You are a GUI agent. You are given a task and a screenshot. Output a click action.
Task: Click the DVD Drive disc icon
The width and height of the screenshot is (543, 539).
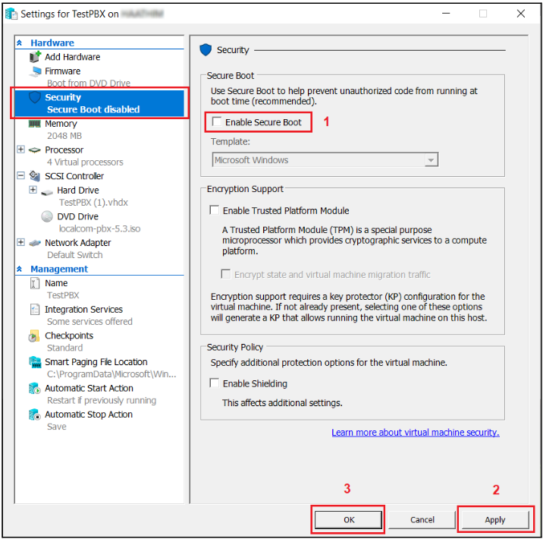pyautogui.click(x=47, y=216)
